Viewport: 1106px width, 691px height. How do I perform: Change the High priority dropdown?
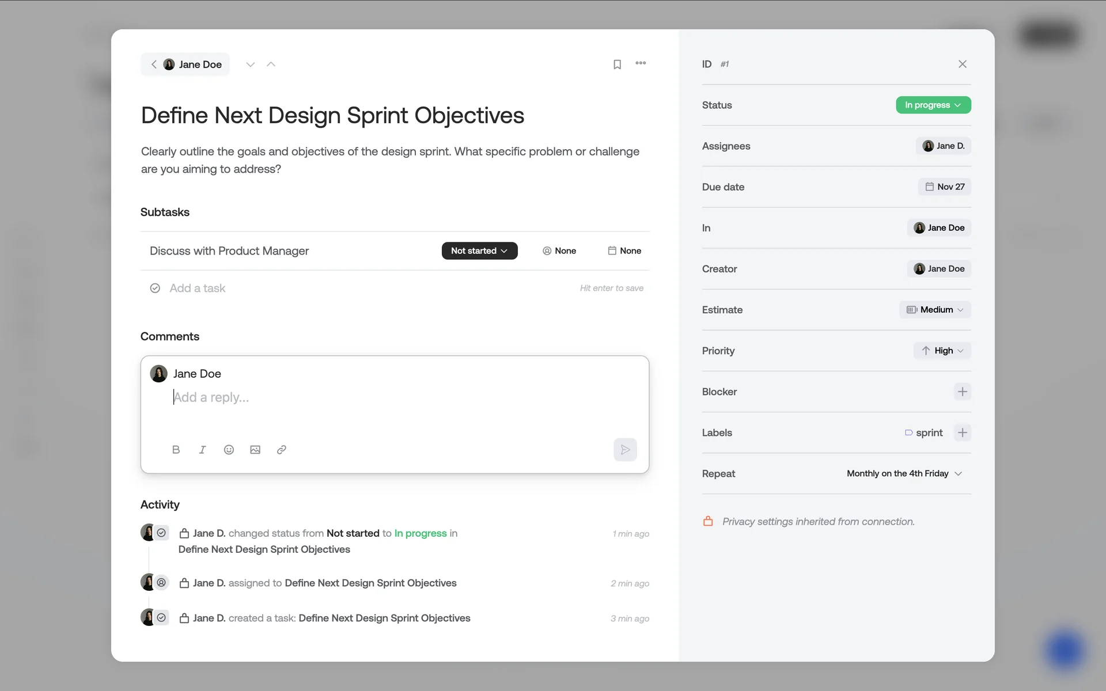(942, 351)
